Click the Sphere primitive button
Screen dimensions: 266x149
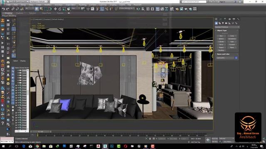click(x=221, y=39)
